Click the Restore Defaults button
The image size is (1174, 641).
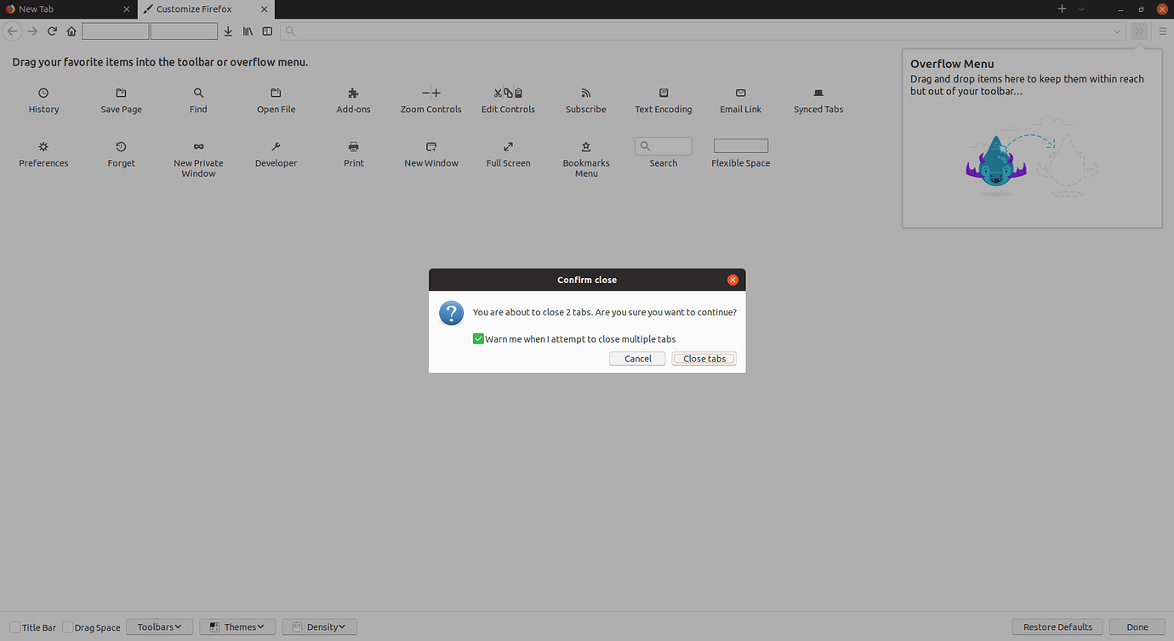(1057, 627)
